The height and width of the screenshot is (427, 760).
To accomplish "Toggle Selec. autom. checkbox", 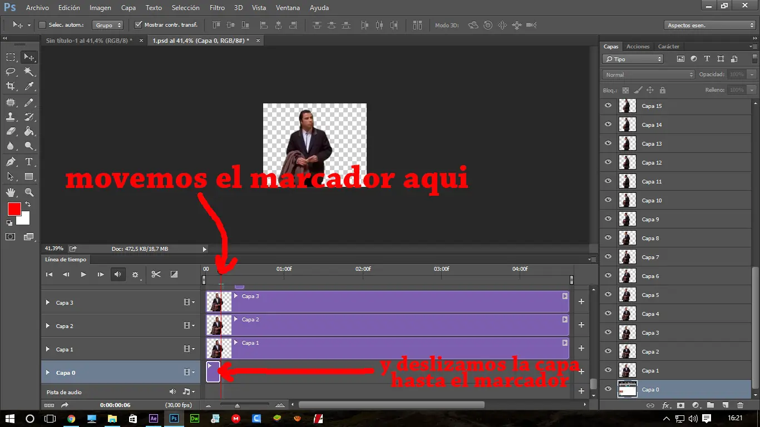I will pos(42,25).
